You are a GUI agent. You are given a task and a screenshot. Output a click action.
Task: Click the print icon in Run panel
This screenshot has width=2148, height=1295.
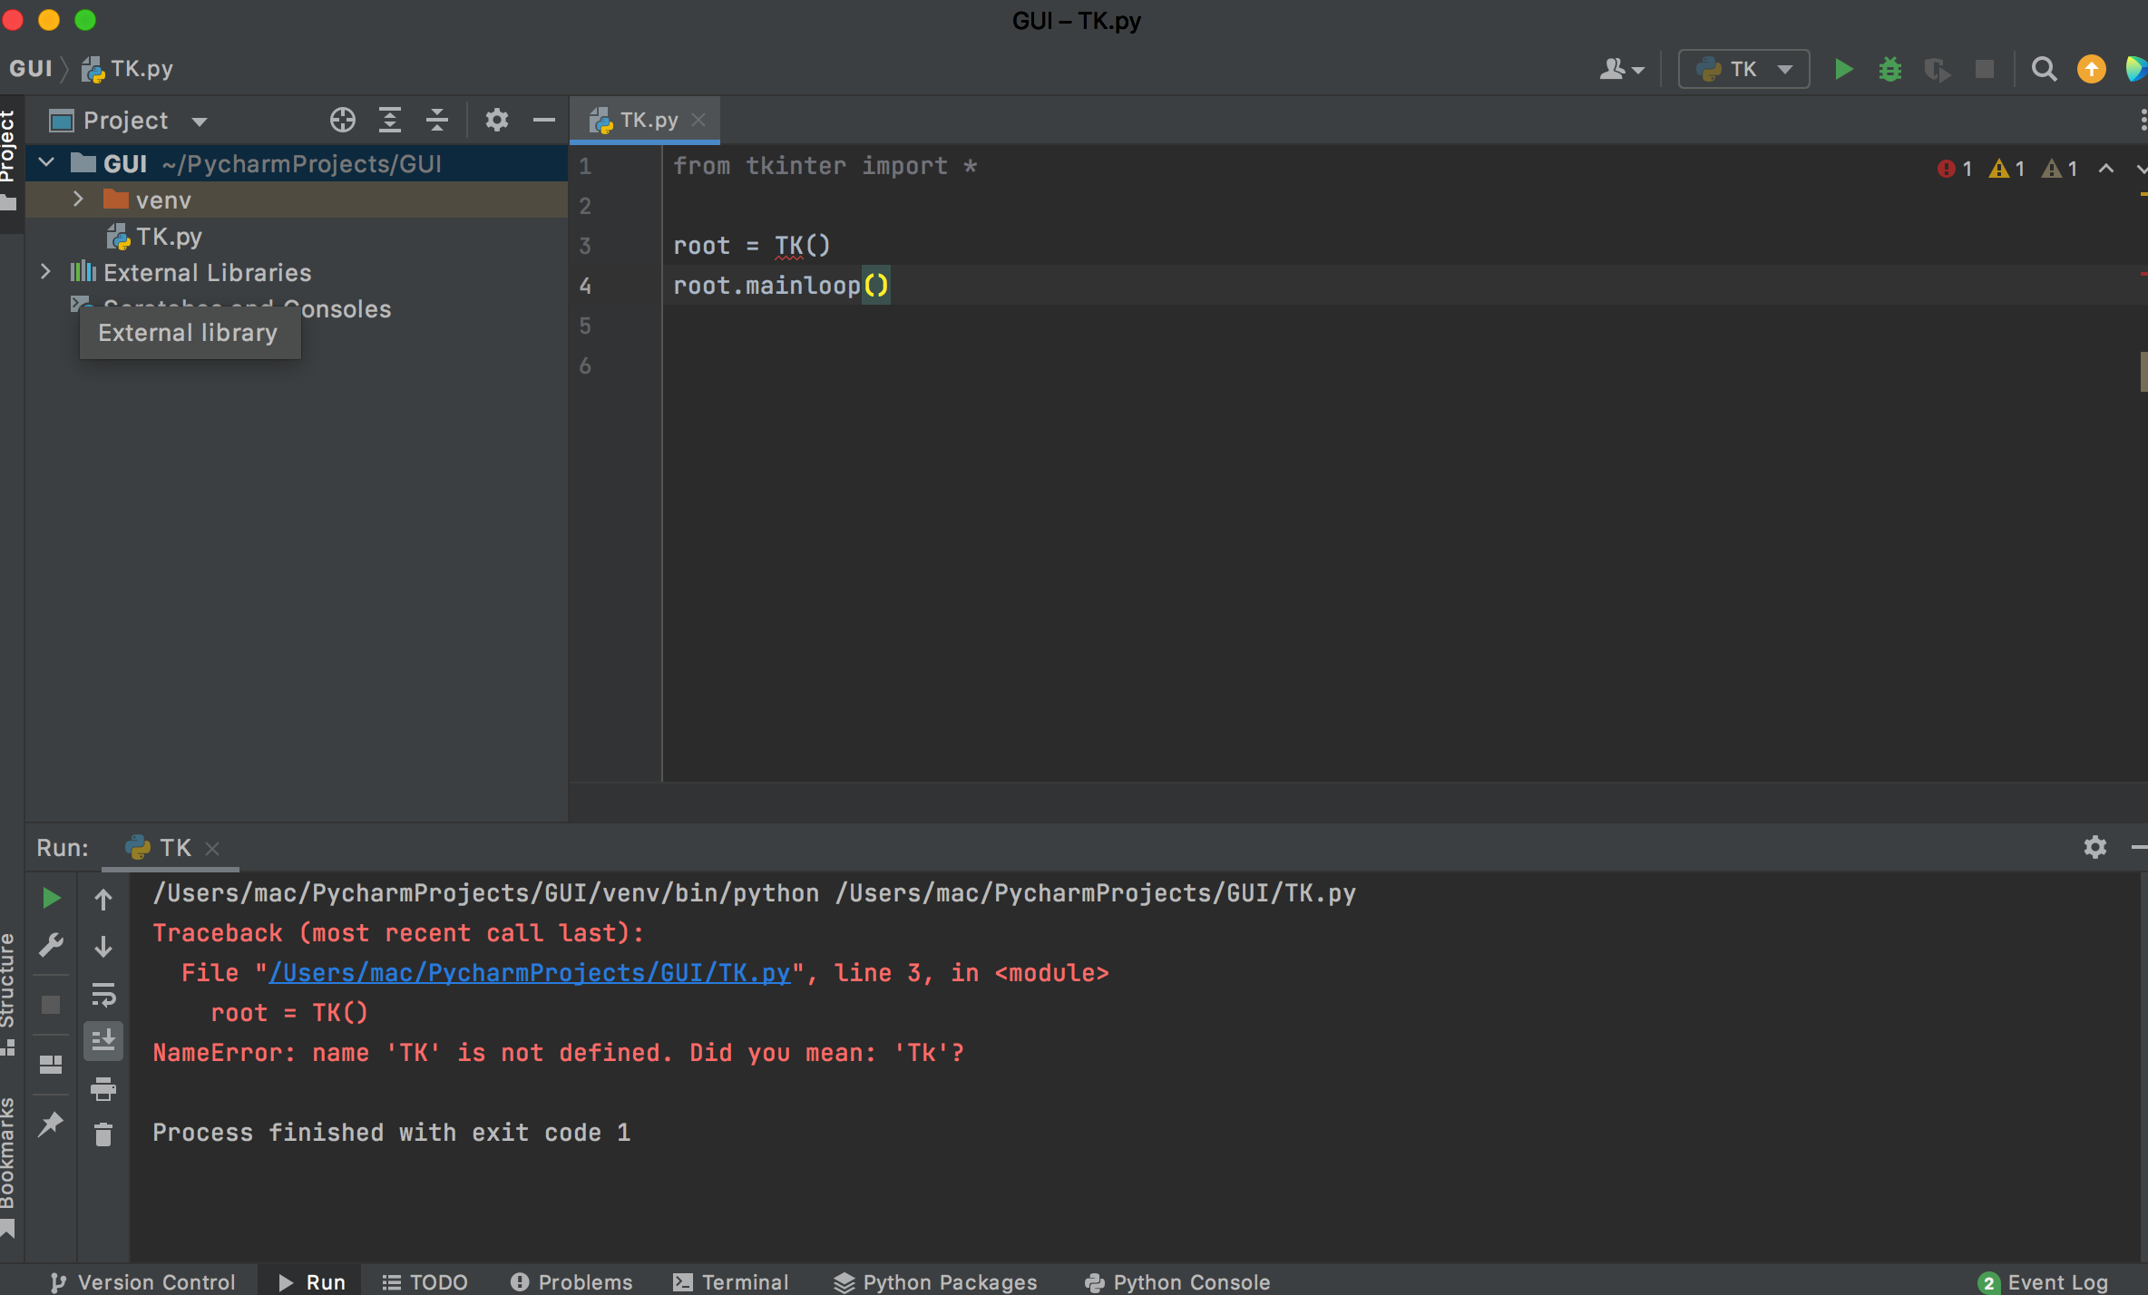[103, 1088]
